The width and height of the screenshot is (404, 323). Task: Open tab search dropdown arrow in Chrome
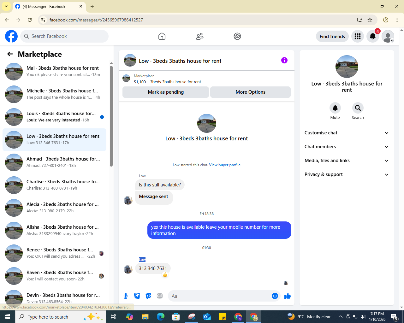tap(6, 6)
